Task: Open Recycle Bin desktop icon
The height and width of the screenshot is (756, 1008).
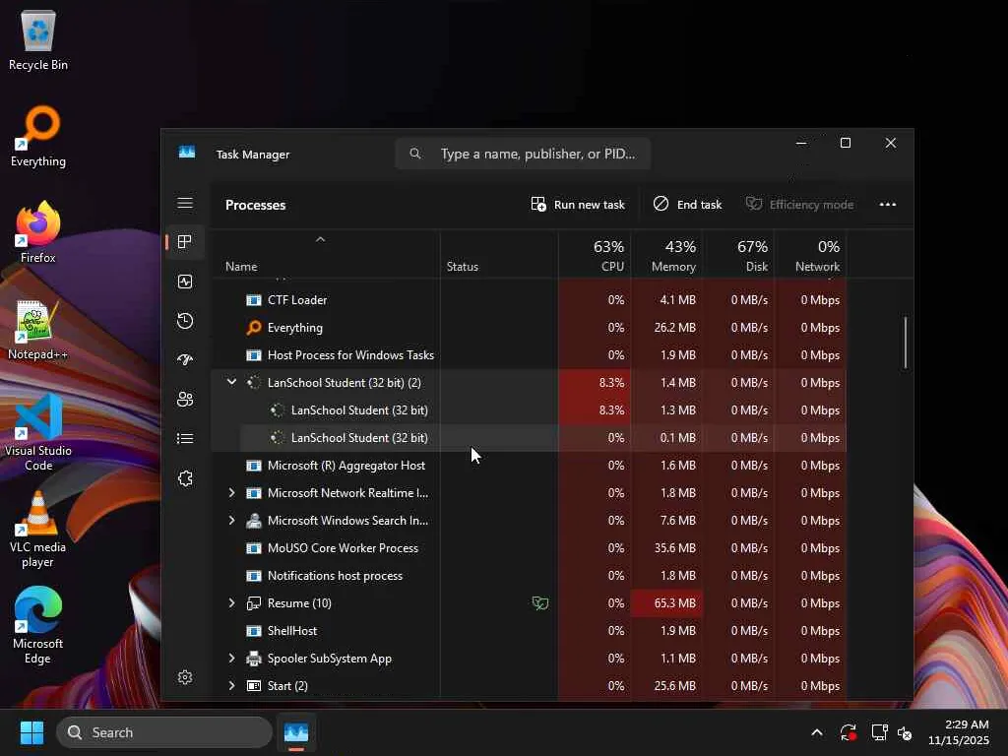Action: coord(38,41)
